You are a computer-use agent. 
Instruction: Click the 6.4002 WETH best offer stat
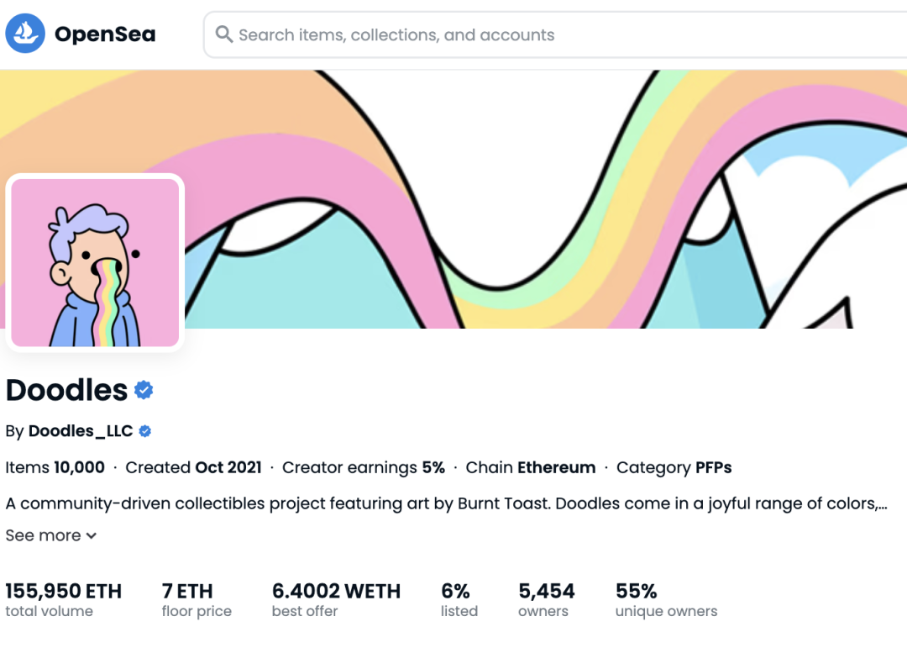[336, 592]
